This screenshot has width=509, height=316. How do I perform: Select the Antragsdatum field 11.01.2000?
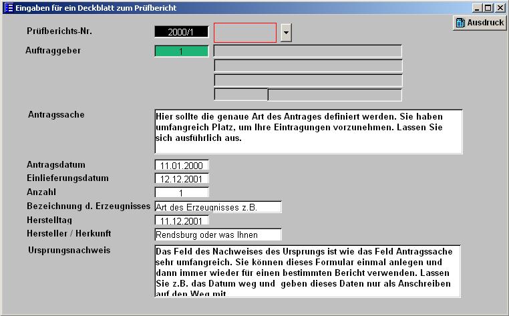point(182,165)
